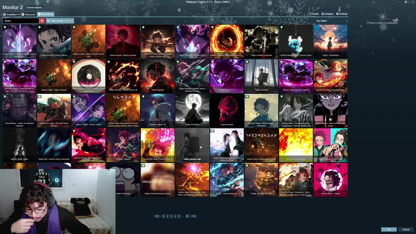Select Tanjiro Kamado - Demon Slayer 4k wallpaper
This screenshot has width=416, height=234.
(x=123, y=76)
